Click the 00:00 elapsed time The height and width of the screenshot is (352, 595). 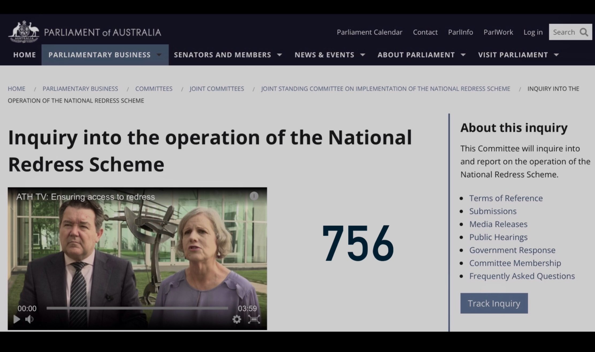[x=27, y=309]
